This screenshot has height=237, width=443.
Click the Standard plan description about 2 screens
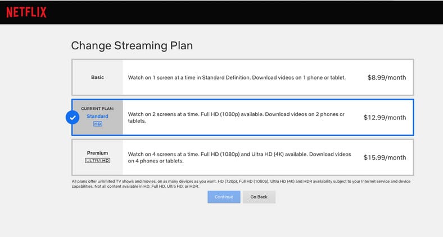(x=236, y=118)
